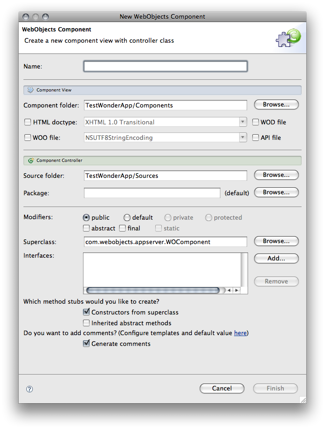325x429 pixels.
Task: Select the public modifier radio button
Action: coord(86,217)
